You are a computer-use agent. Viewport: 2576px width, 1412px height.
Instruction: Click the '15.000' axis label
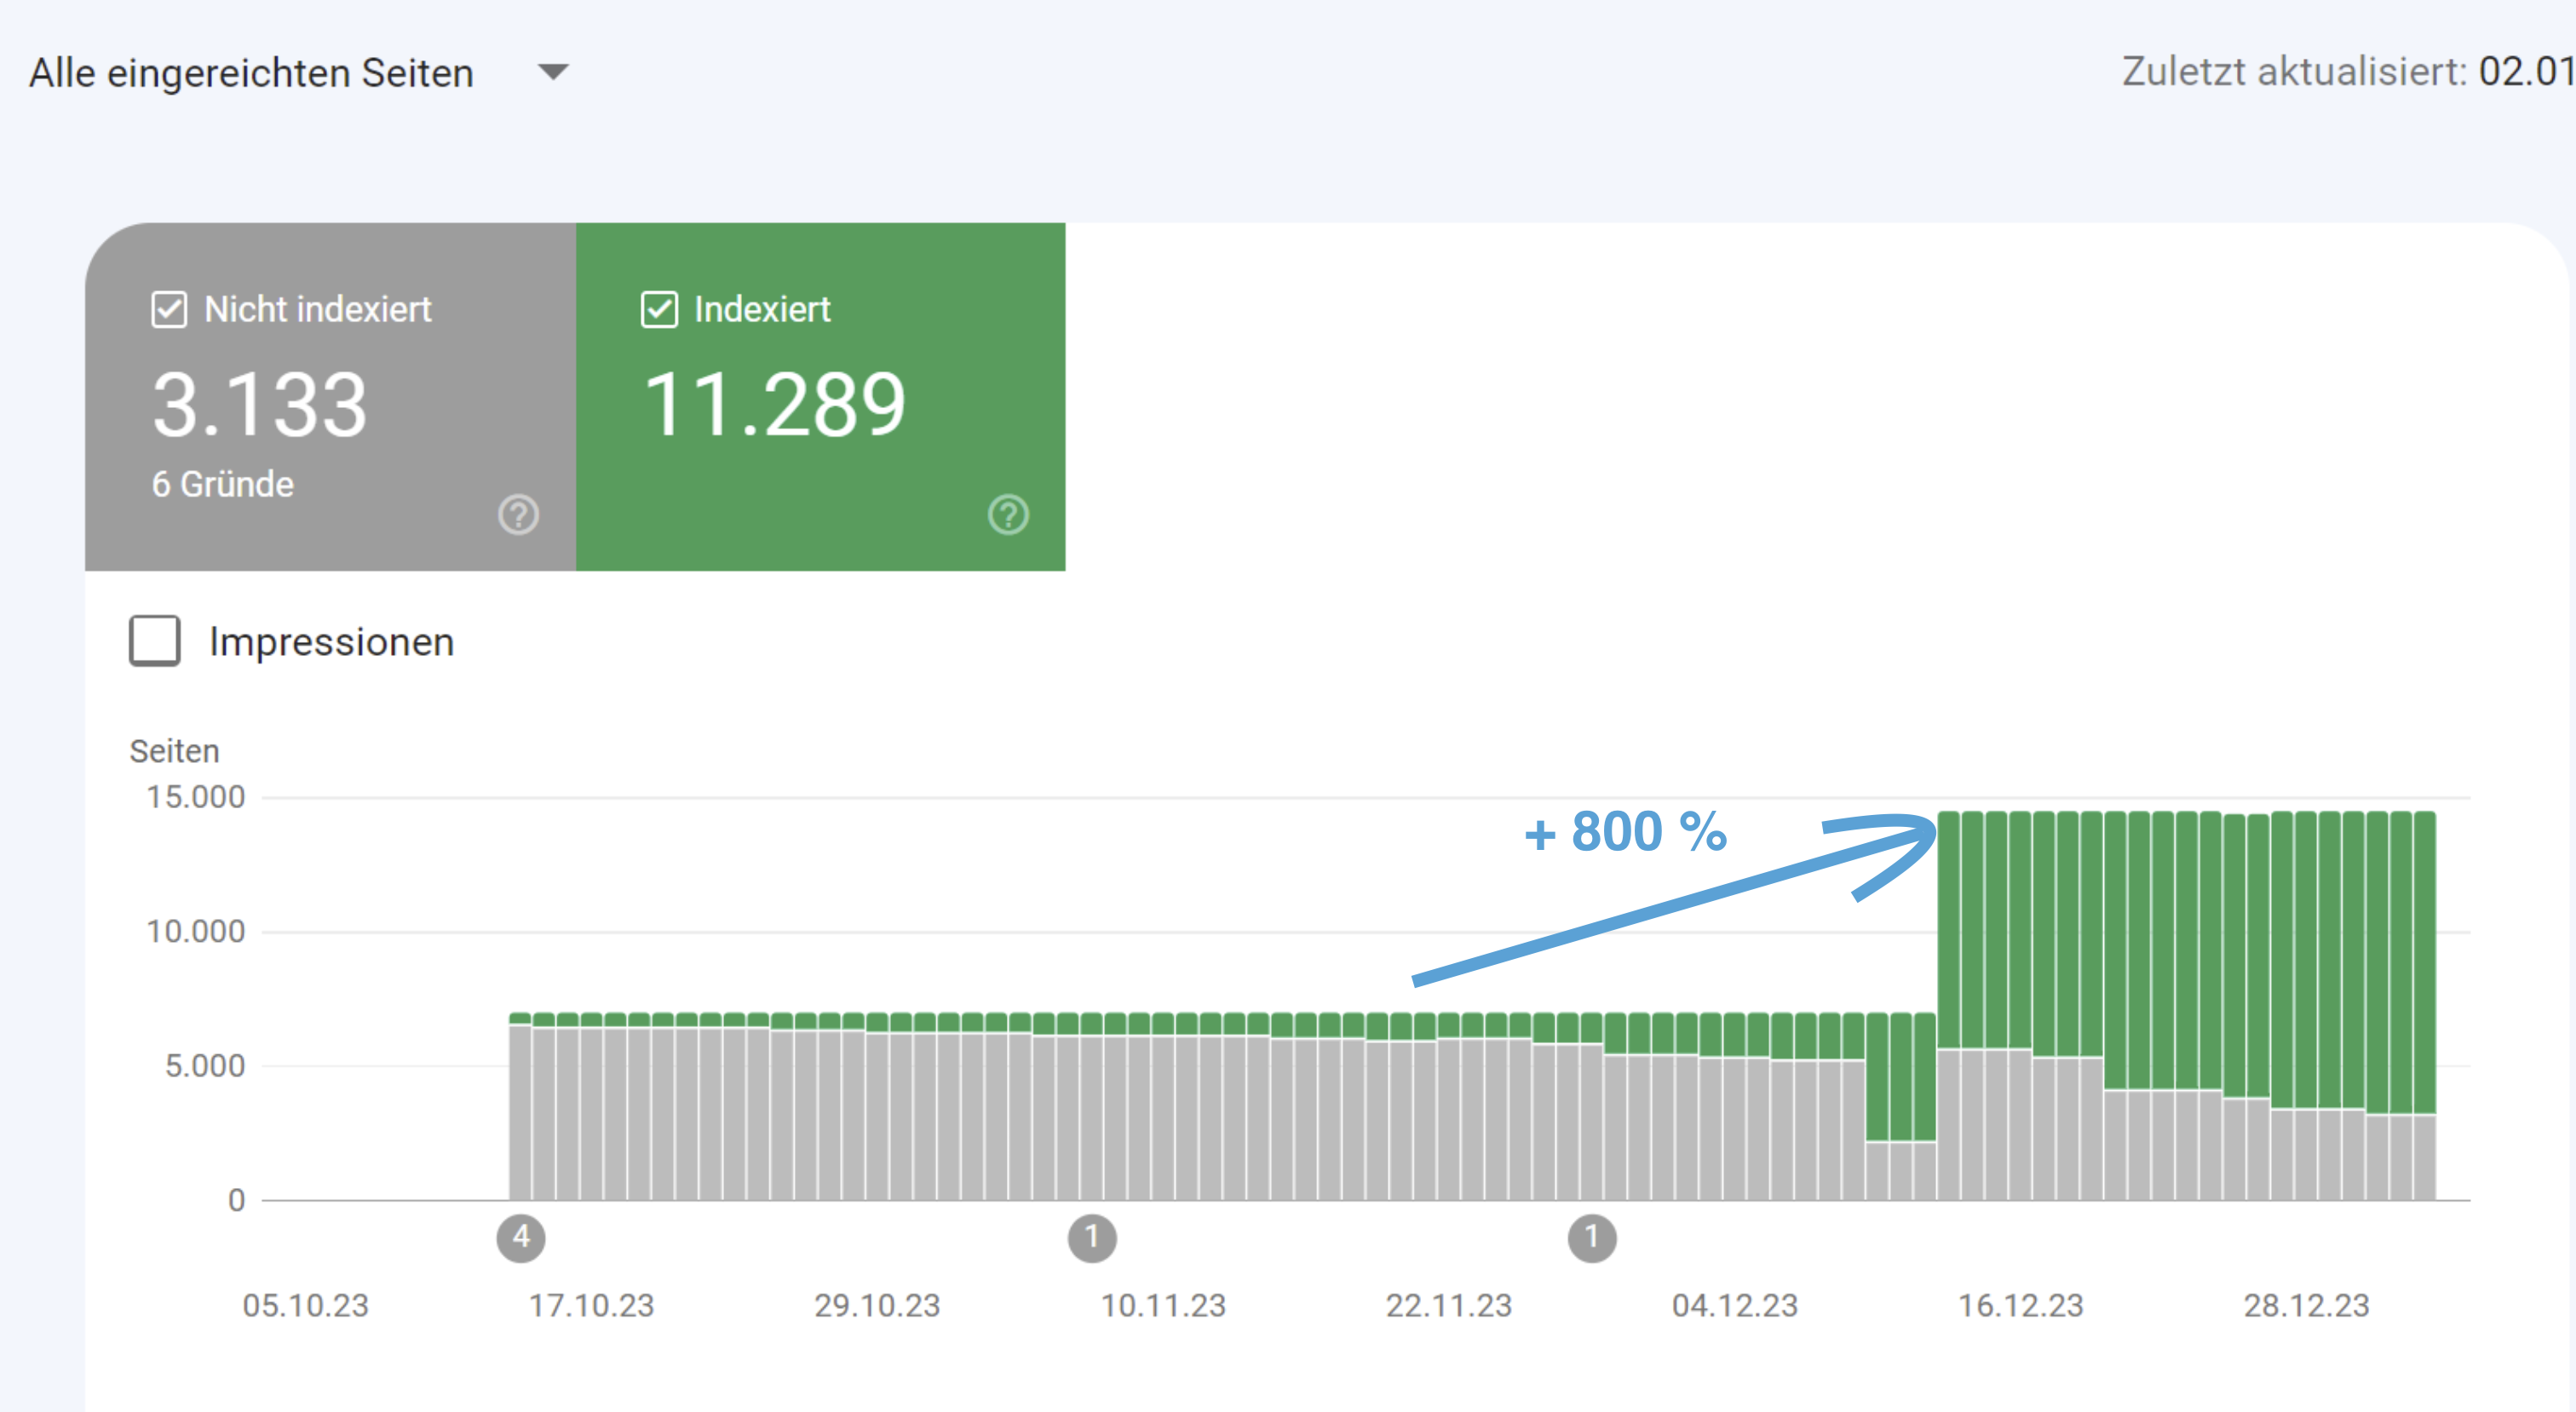pyautogui.click(x=196, y=797)
